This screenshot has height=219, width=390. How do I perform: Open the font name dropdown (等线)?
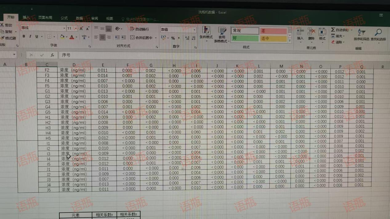(x=64, y=28)
